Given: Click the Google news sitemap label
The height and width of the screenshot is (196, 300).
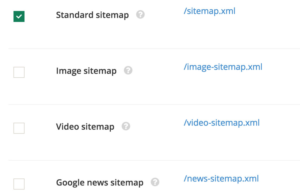Looking at the screenshot, I should click(x=100, y=183).
